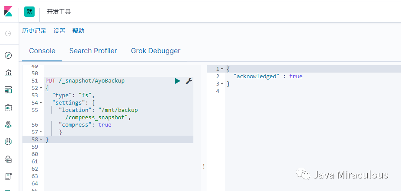Viewport: 401px width, 191px height.
Task: Open the wrench actions menu for the request
Action: [x=189, y=81]
